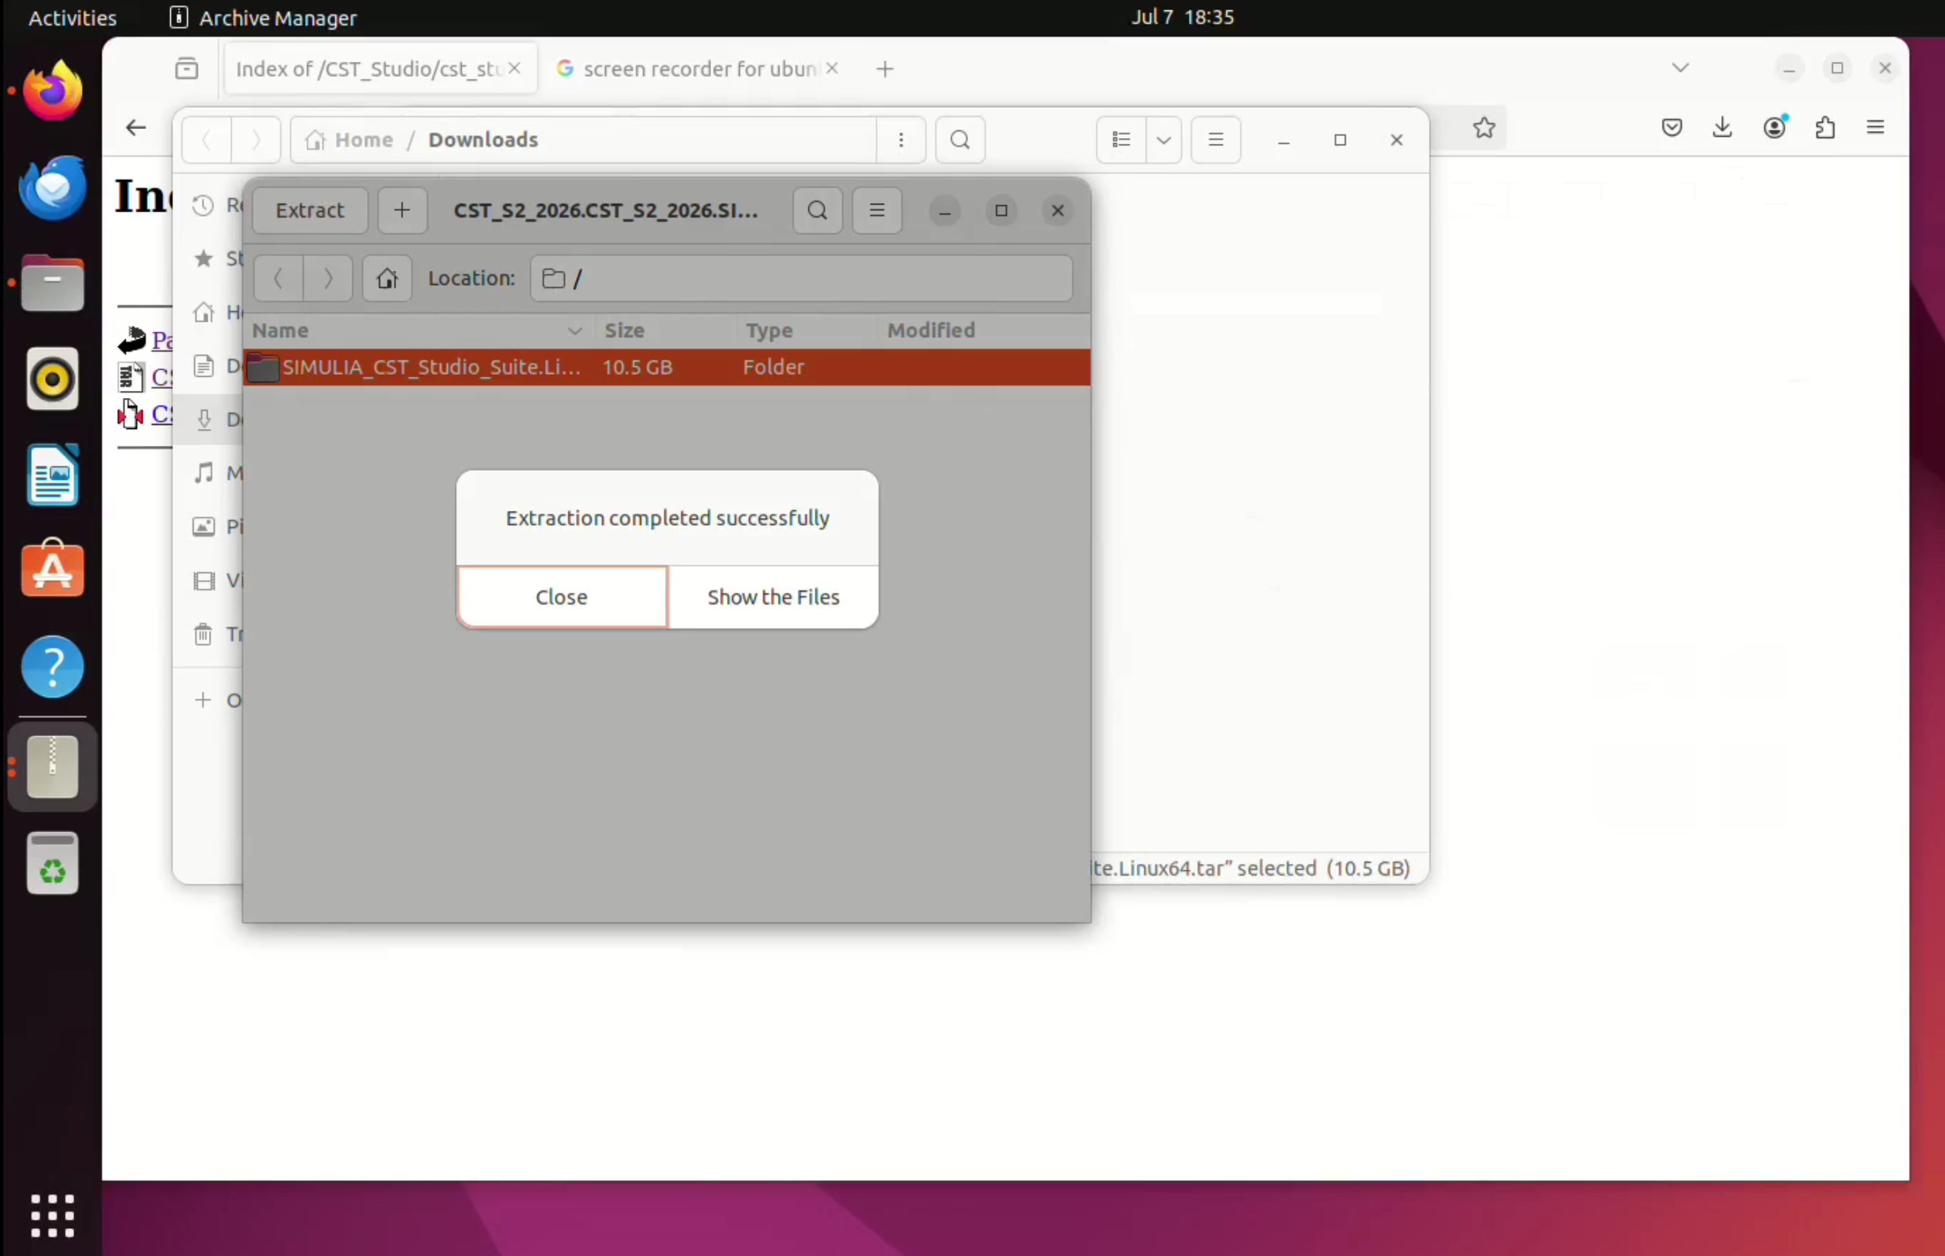
Task: Toggle list view in Files window
Action: tap(1121, 140)
